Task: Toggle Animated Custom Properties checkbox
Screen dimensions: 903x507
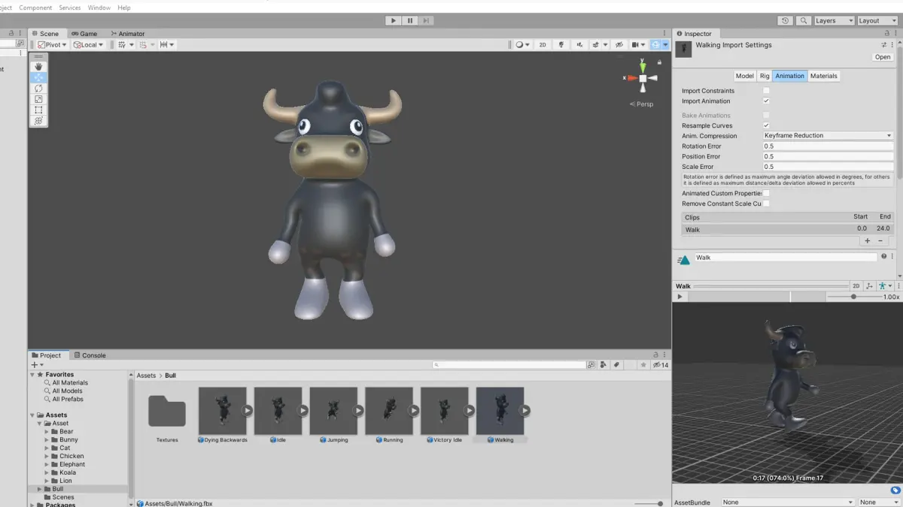Action: coord(766,194)
